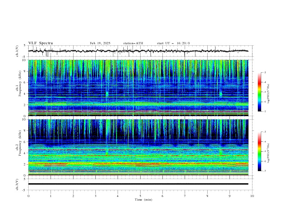
Task: Click the ch.1 PSD color scale bar
Action: click(x=259, y=92)
